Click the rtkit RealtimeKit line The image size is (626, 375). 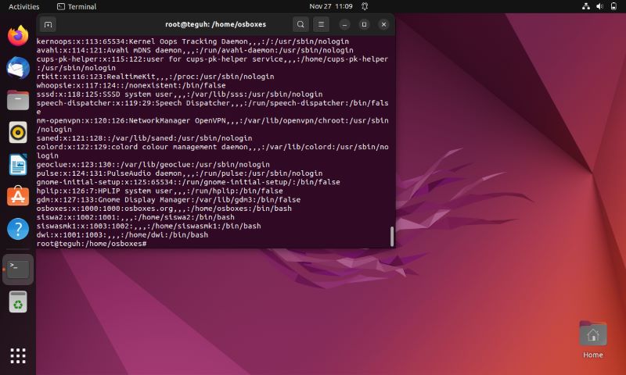155,77
